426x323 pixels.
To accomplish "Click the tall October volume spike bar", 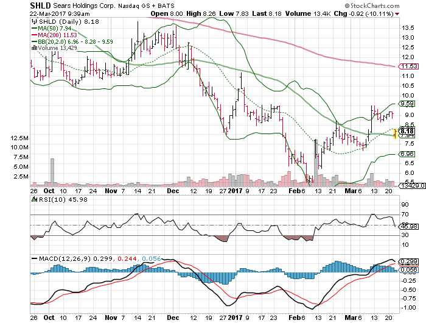I will tap(52, 172).
